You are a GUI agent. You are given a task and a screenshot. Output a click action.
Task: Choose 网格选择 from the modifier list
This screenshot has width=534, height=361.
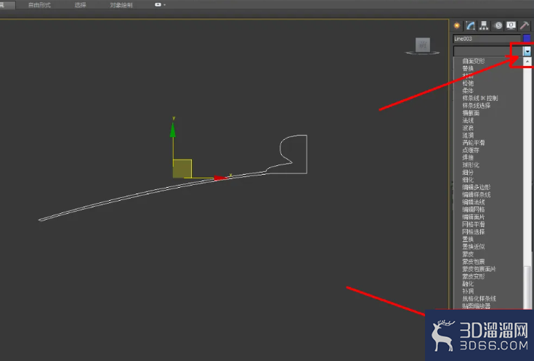(474, 232)
